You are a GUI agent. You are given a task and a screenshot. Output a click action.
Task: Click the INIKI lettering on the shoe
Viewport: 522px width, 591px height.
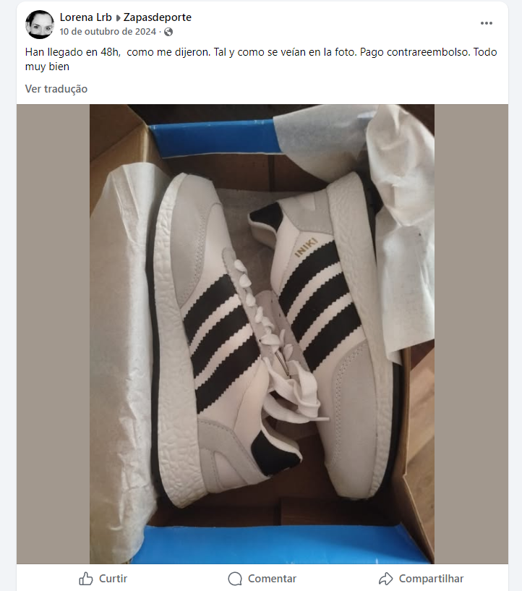pyautogui.click(x=306, y=247)
